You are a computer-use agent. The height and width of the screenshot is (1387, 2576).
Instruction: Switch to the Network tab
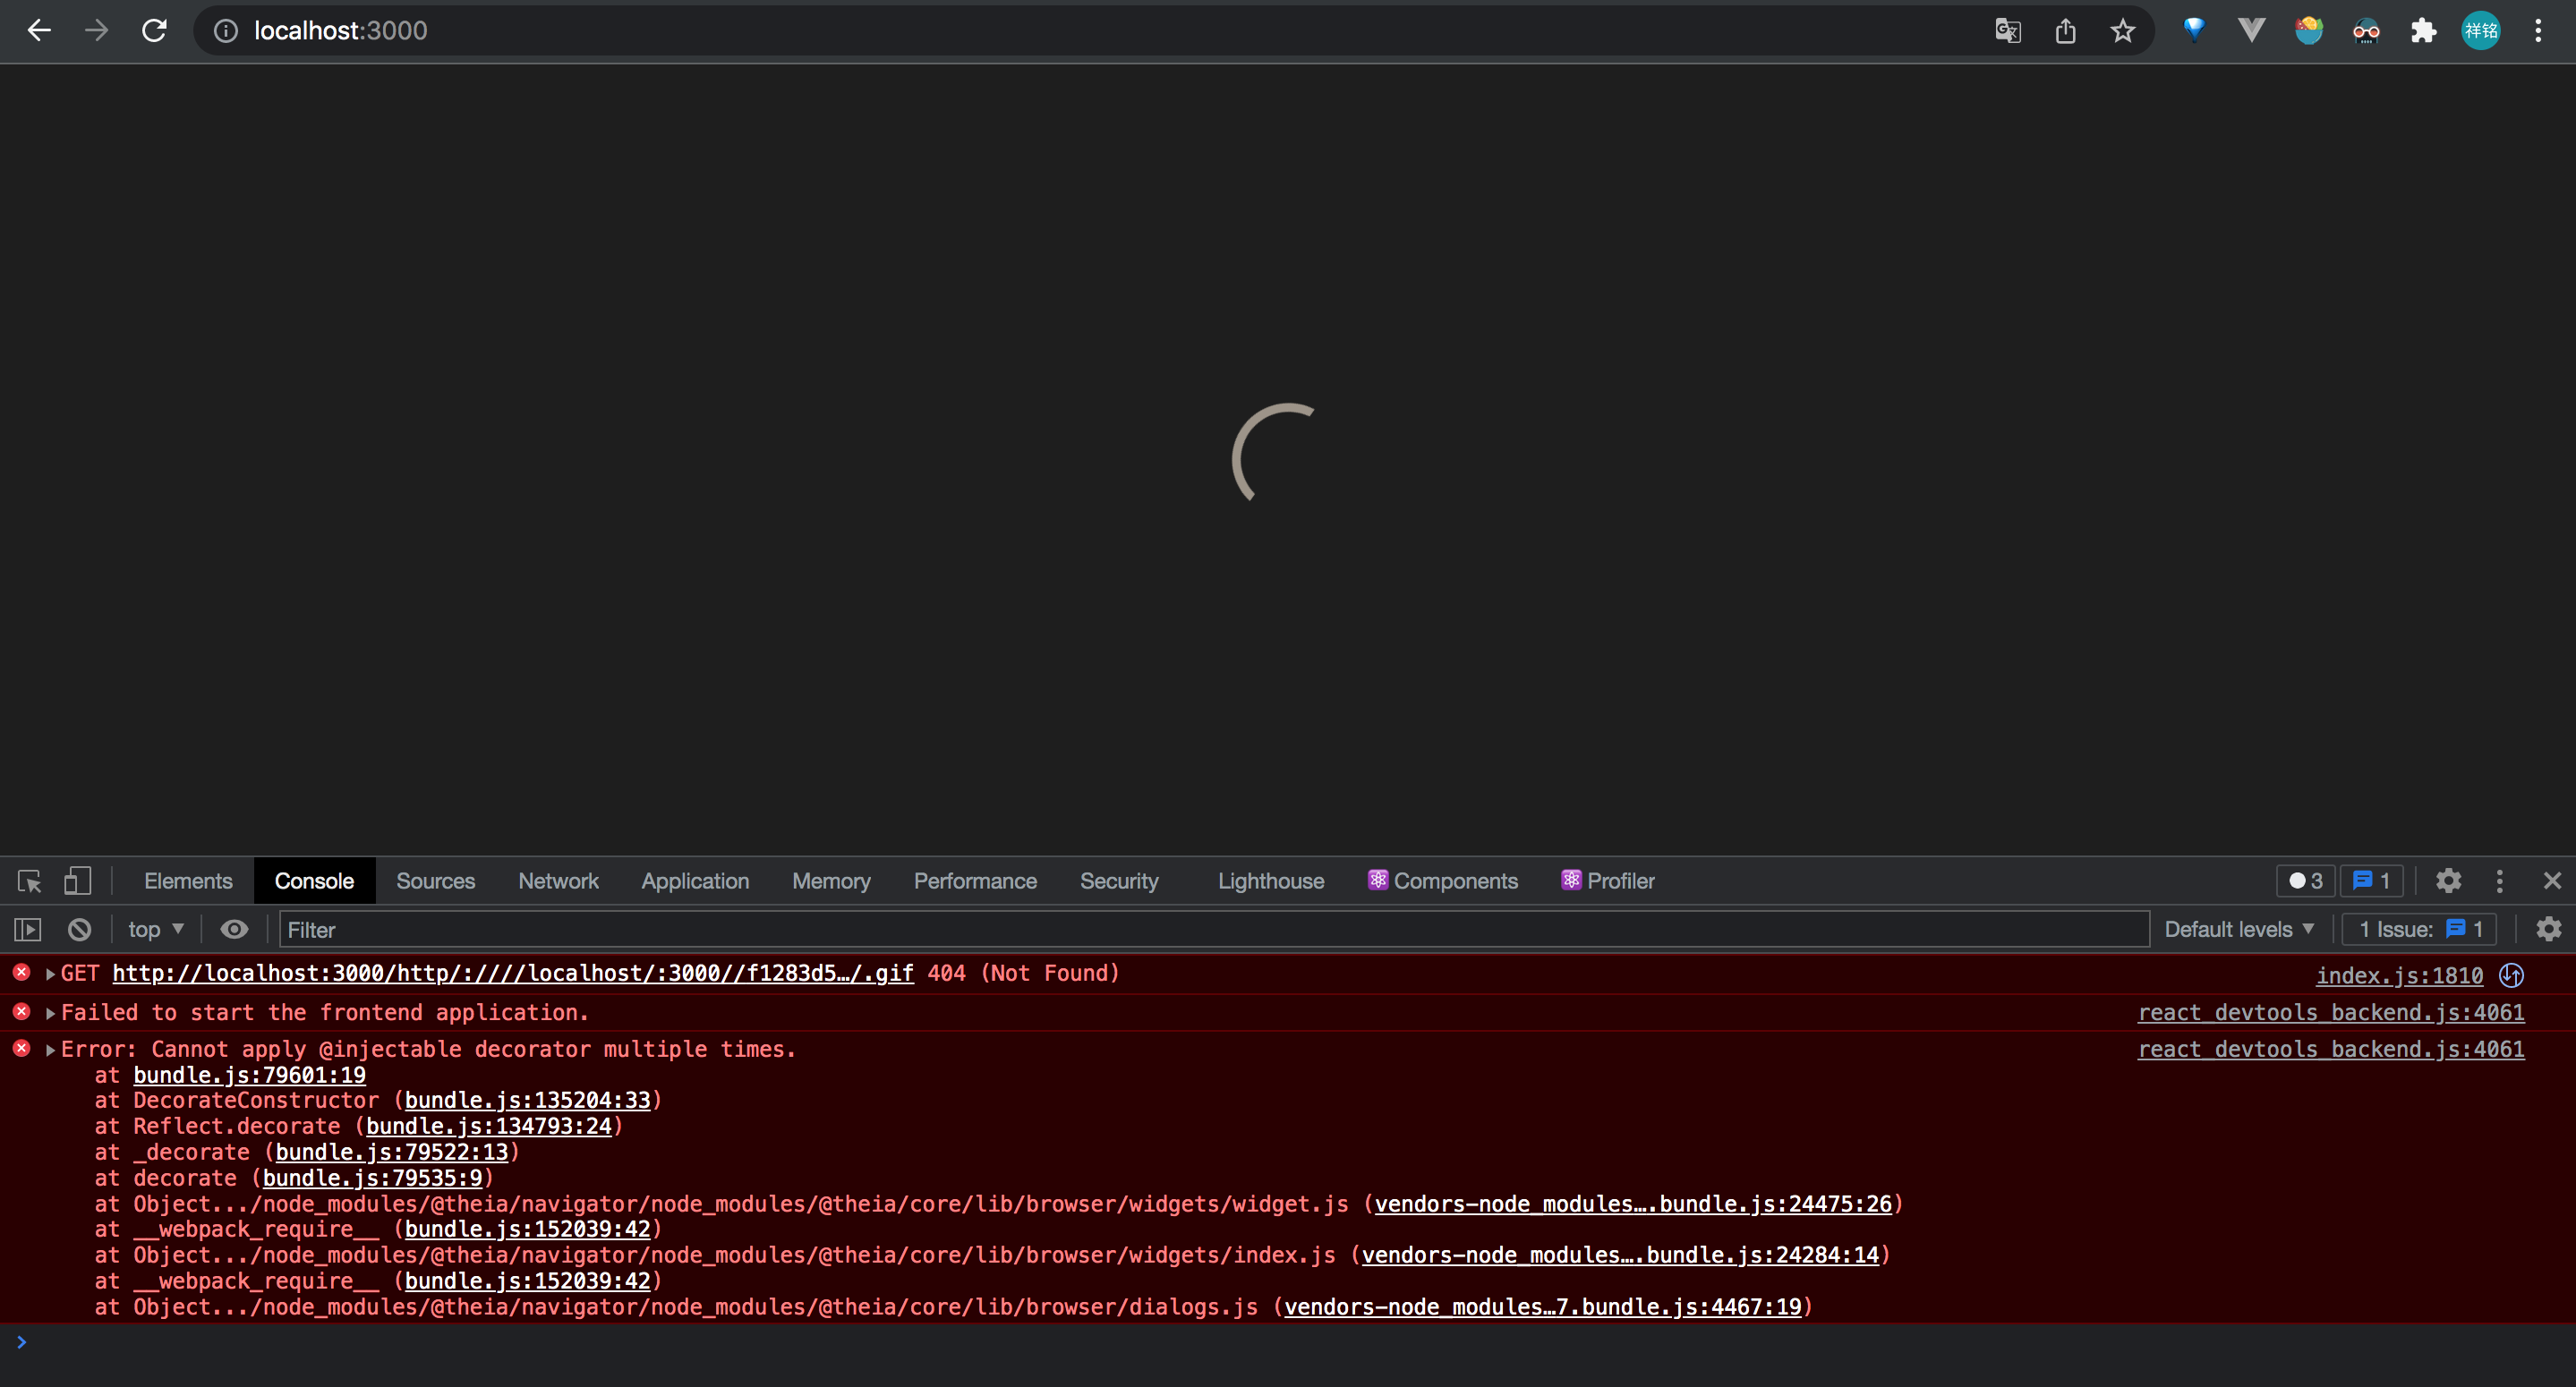coord(558,881)
